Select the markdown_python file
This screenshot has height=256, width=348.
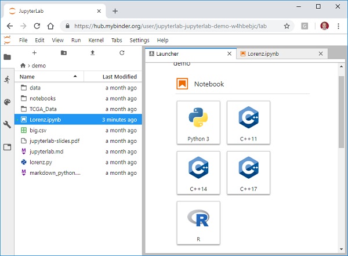pos(78,173)
